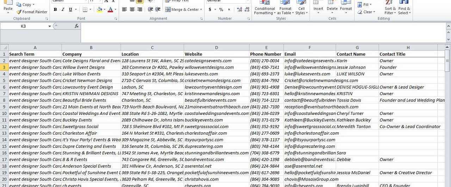Open Sort & Filter menu
Screen dimensions: 451x187
[x=390, y=8]
